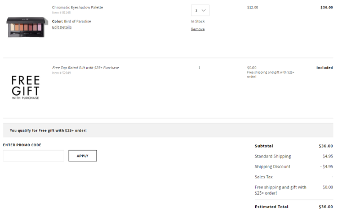Select the Color: Bird of Paradise text

[x=72, y=21]
